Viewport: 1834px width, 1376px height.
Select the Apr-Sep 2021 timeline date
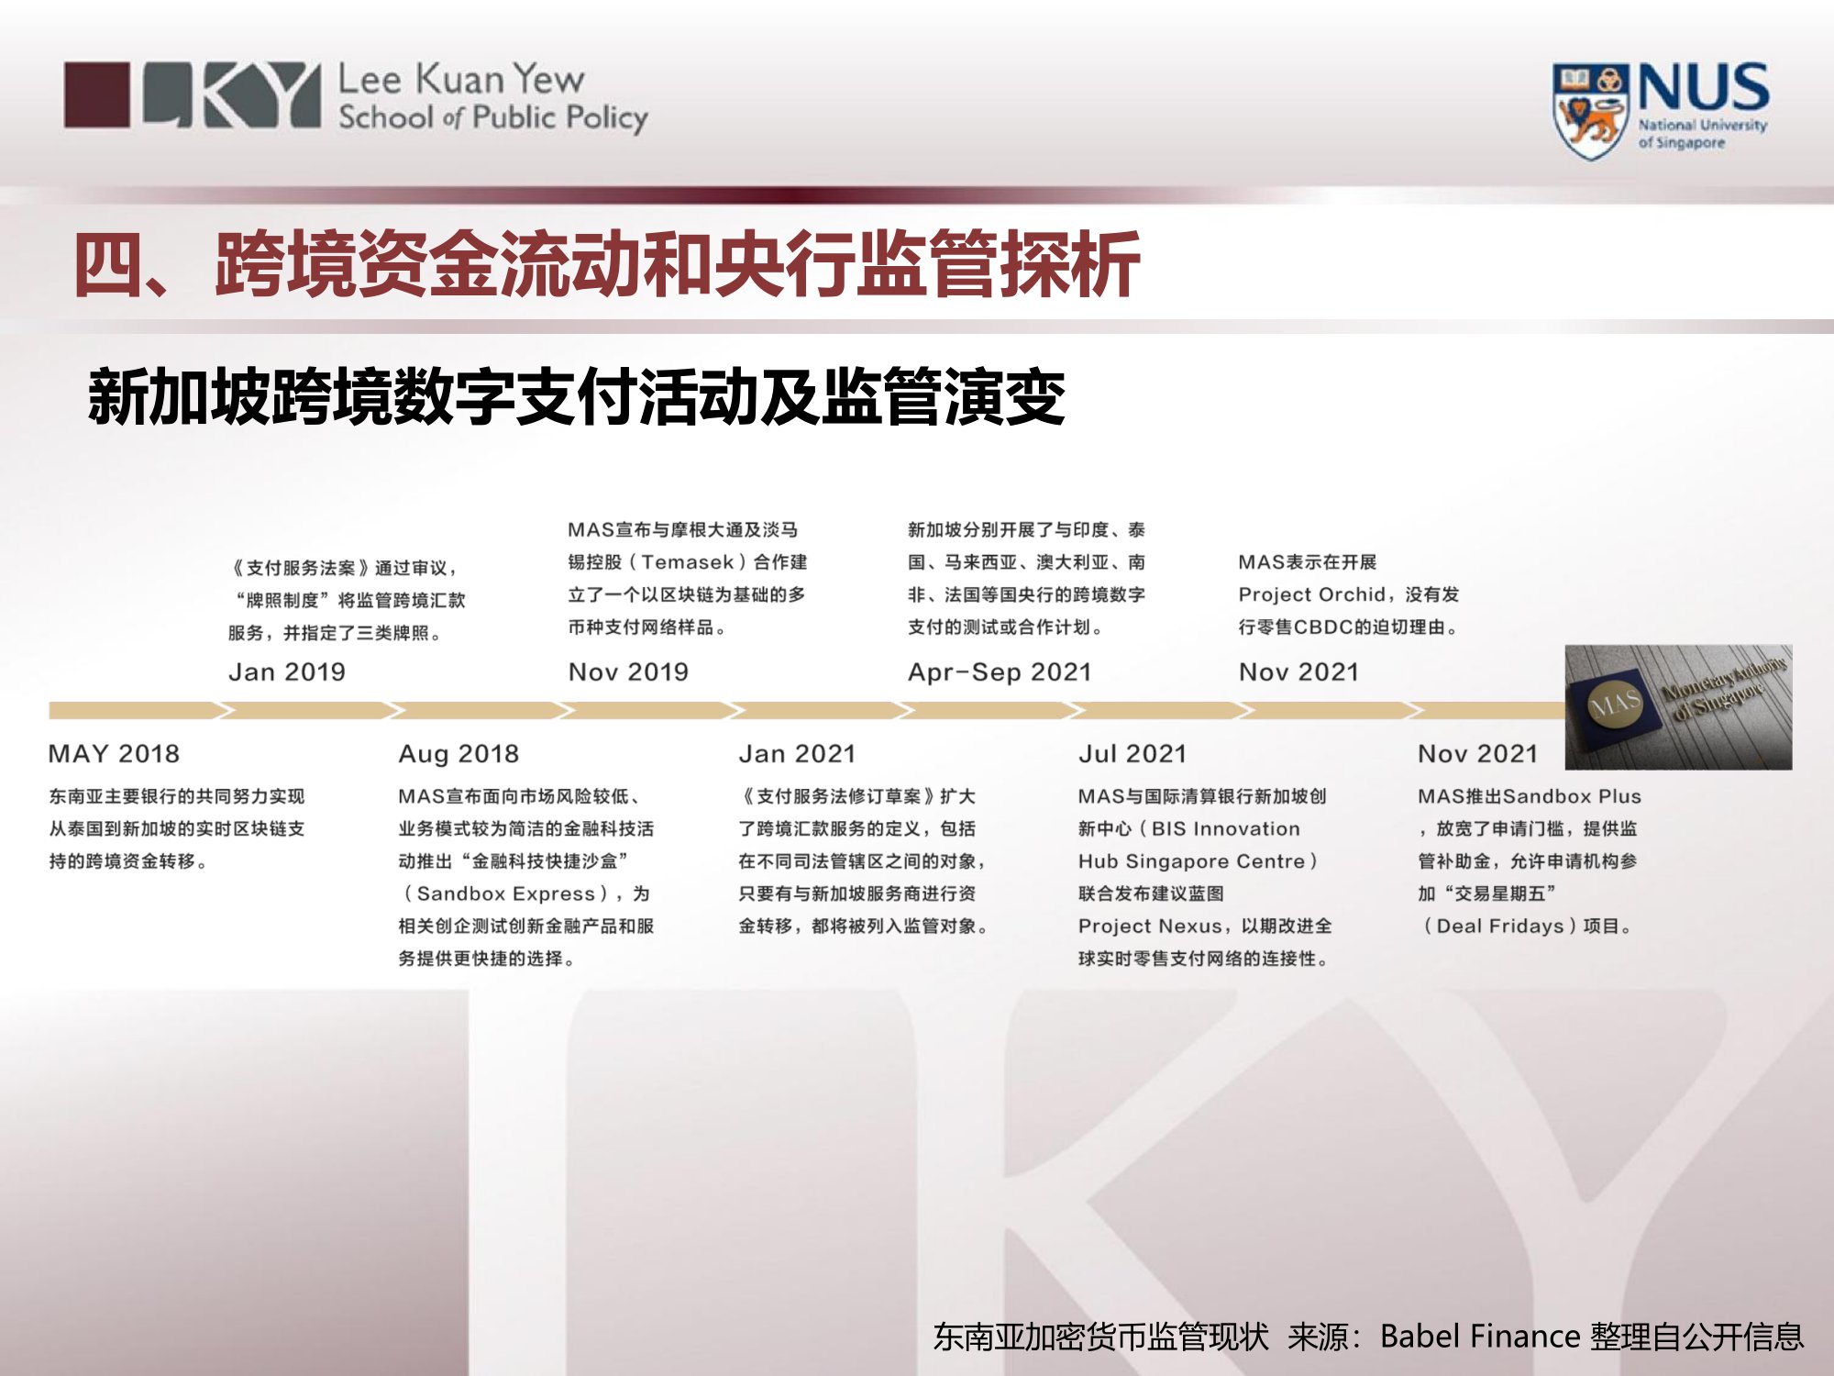point(1000,672)
